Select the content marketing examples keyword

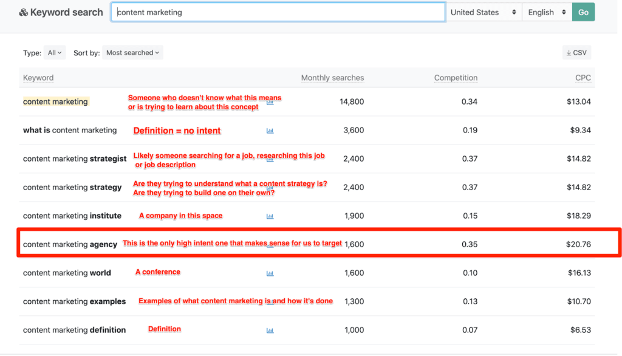tap(74, 301)
